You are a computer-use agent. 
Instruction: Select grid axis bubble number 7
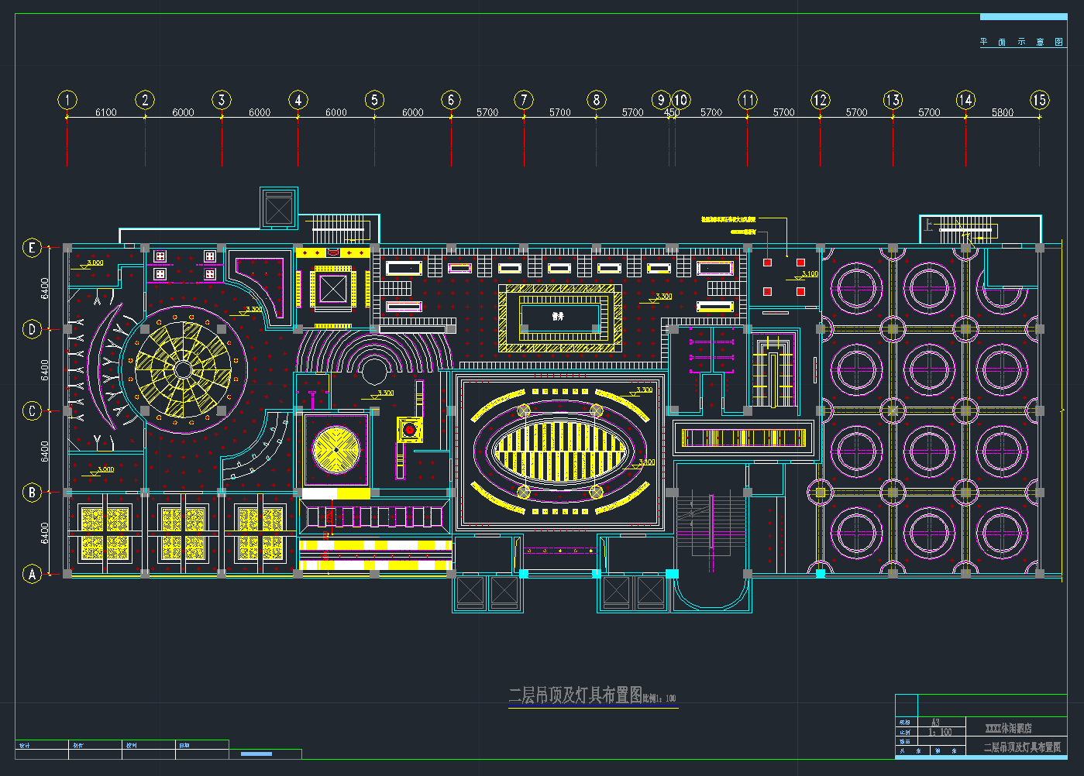click(x=524, y=100)
